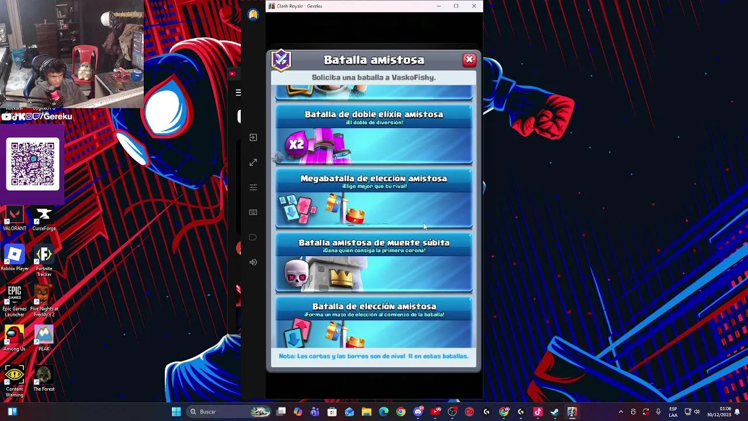Open ESP LAA language switcher
The width and height of the screenshot is (748, 421).
click(x=673, y=412)
